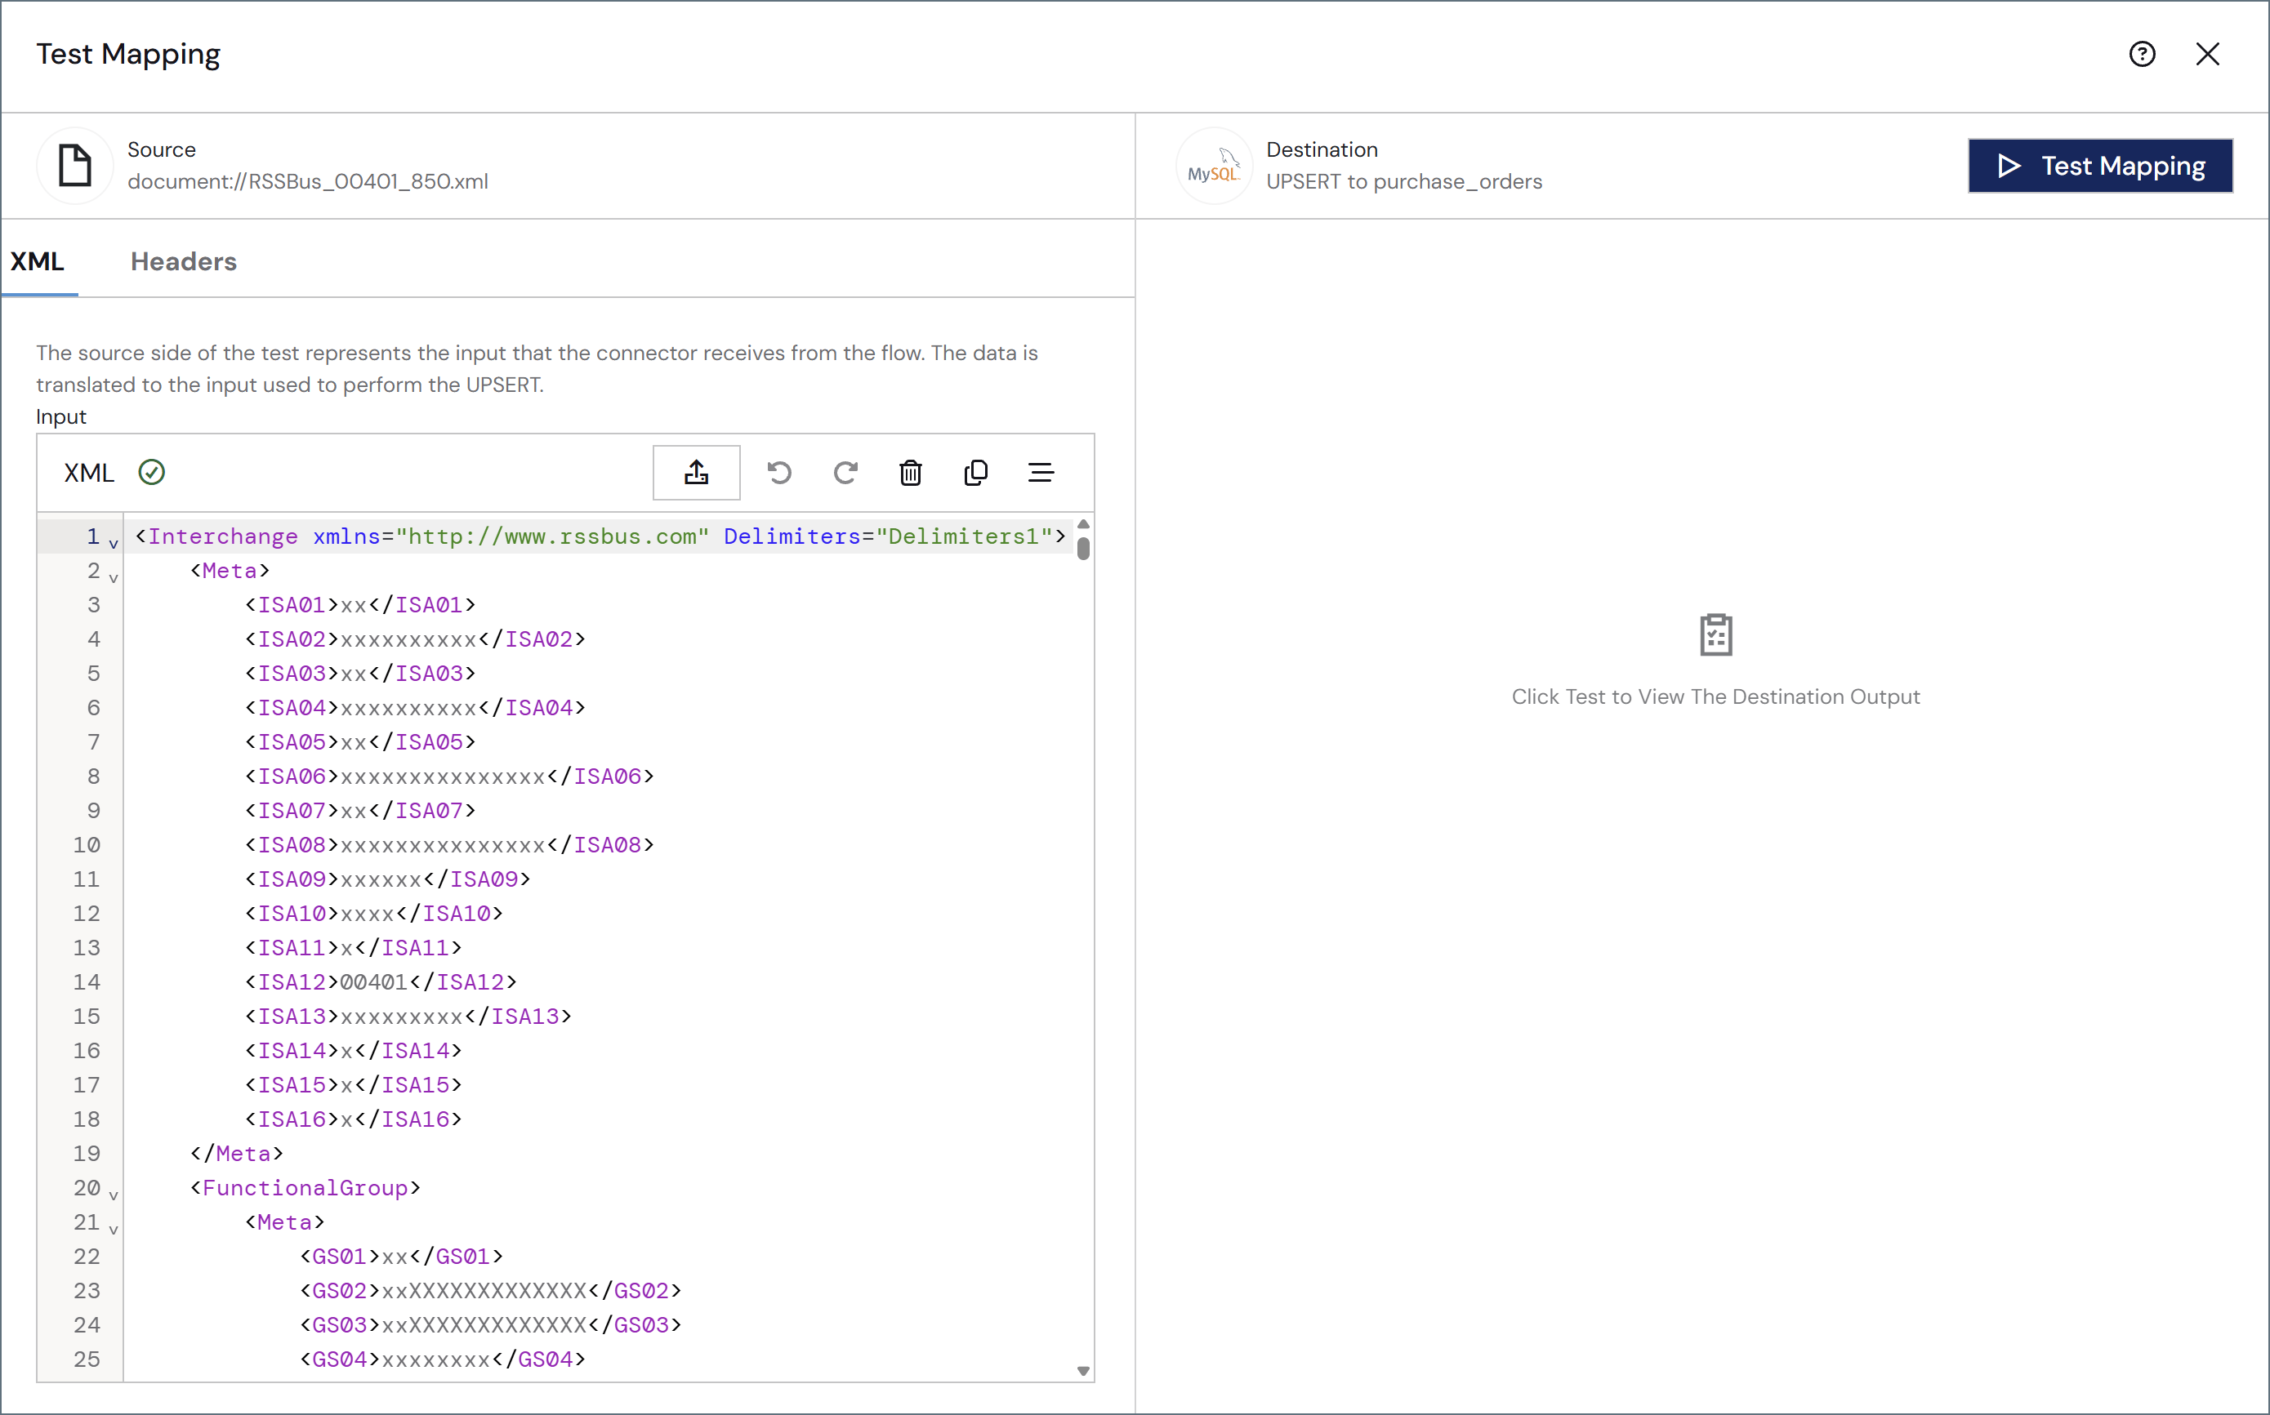Redo the edit in XML editor
The width and height of the screenshot is (2270, 1415).
tap(845, 473)
